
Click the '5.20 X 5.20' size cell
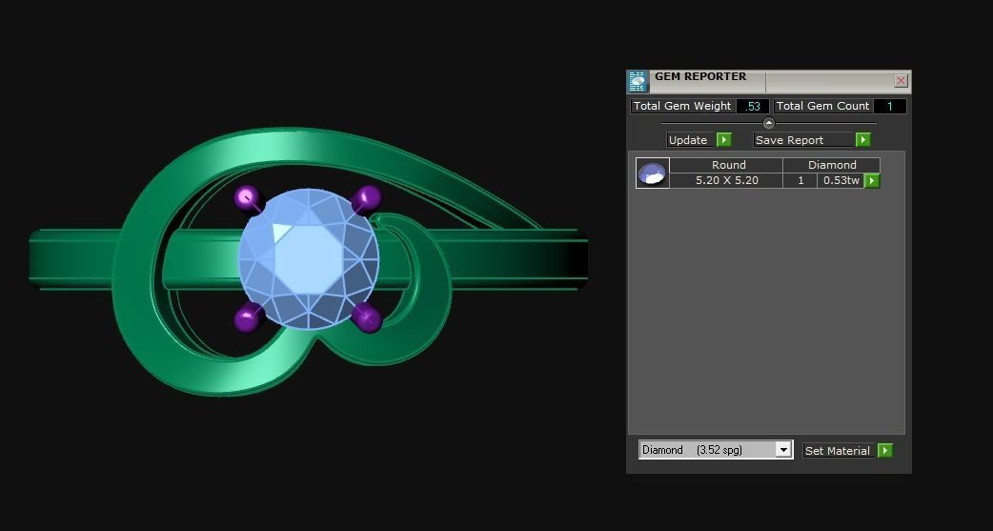coord(726,180)
